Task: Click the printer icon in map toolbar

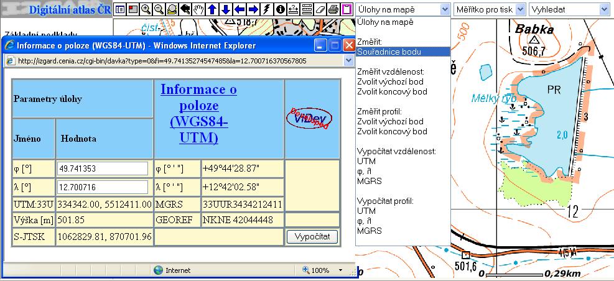Action: [333, 9]
